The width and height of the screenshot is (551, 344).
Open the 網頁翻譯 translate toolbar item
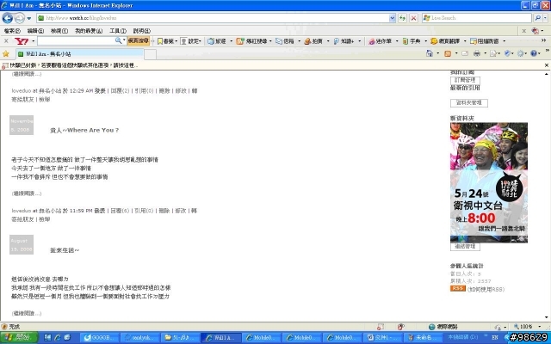click(445, 41)
